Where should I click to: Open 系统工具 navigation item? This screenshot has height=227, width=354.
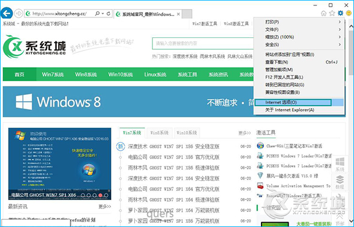point(187,74)
